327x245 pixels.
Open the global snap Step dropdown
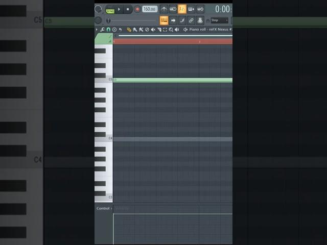pyautogui.click(x=219, y=20)
